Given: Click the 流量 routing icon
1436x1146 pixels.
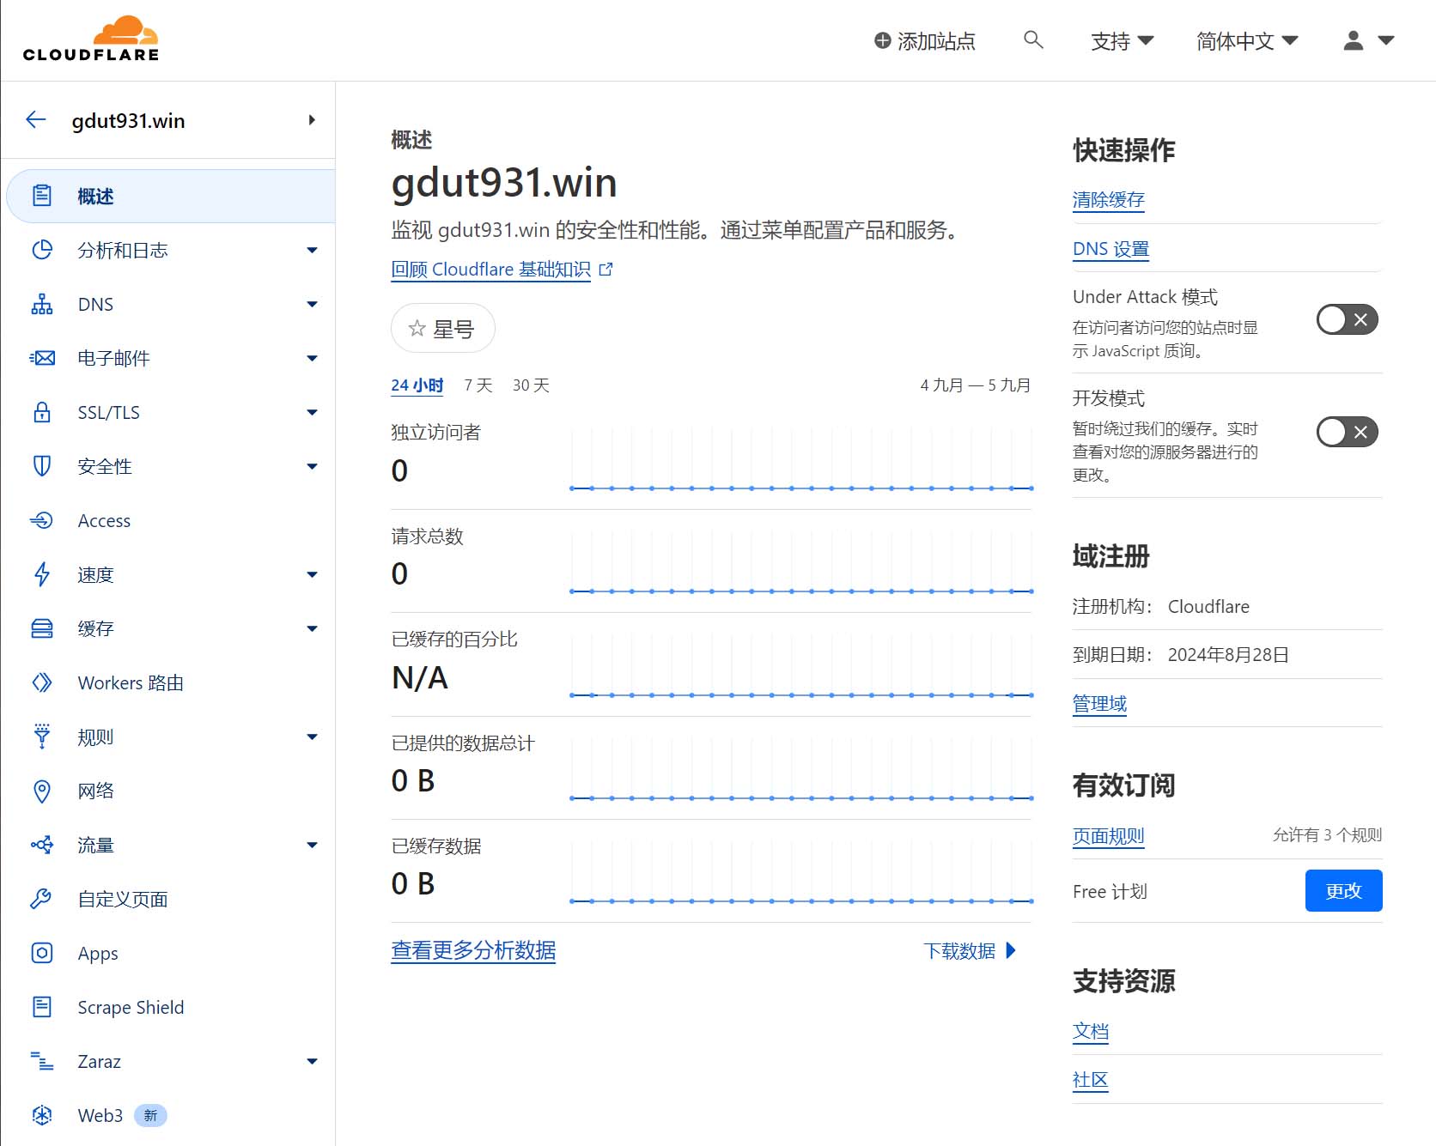Looking at the screenshot, I should coord(42,845).
